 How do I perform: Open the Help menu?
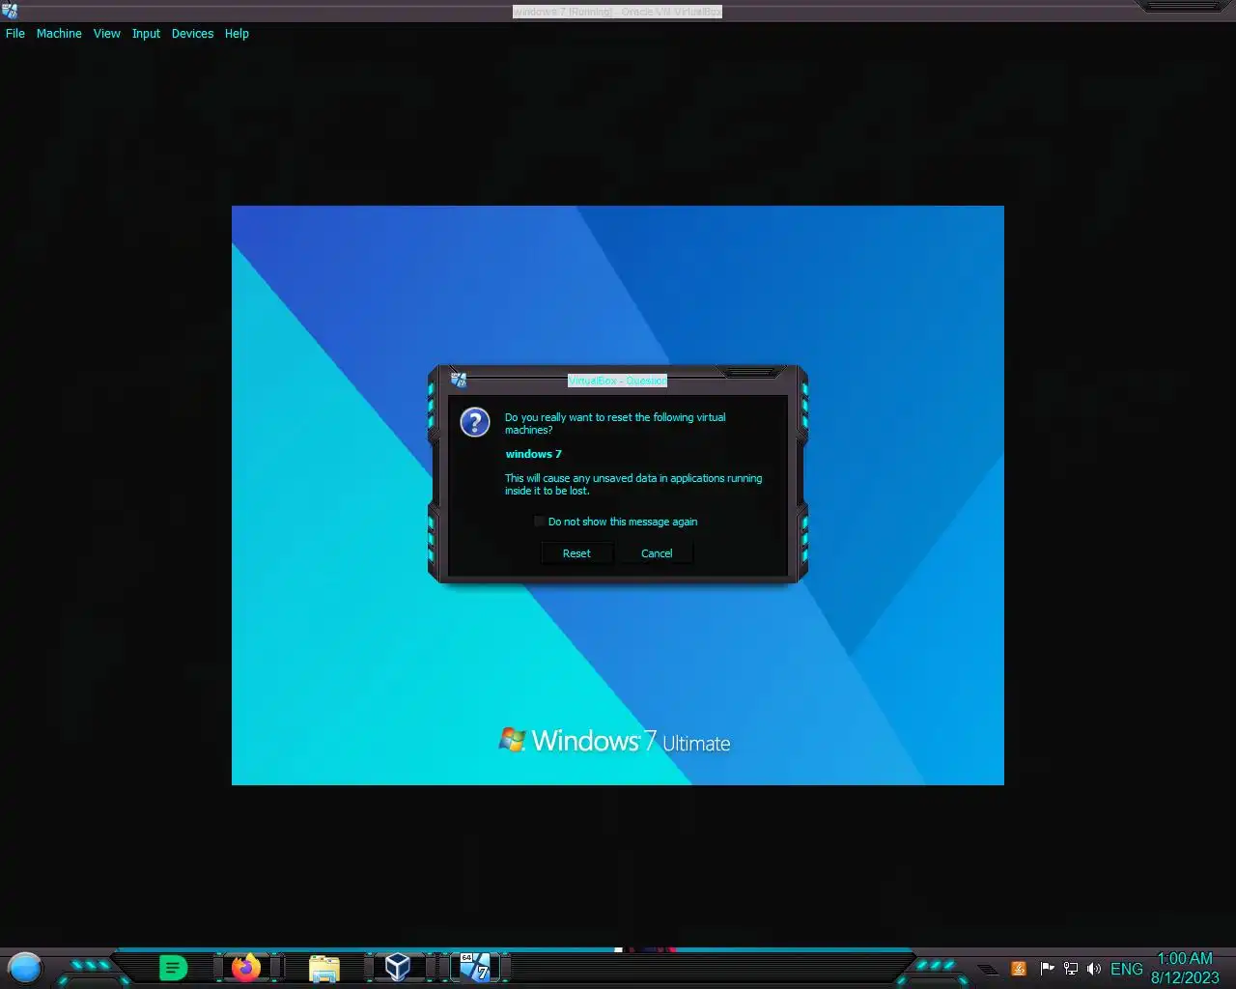click(237, 33)
